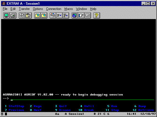Click the pointing hand toolbar icon

click(81, 15)
